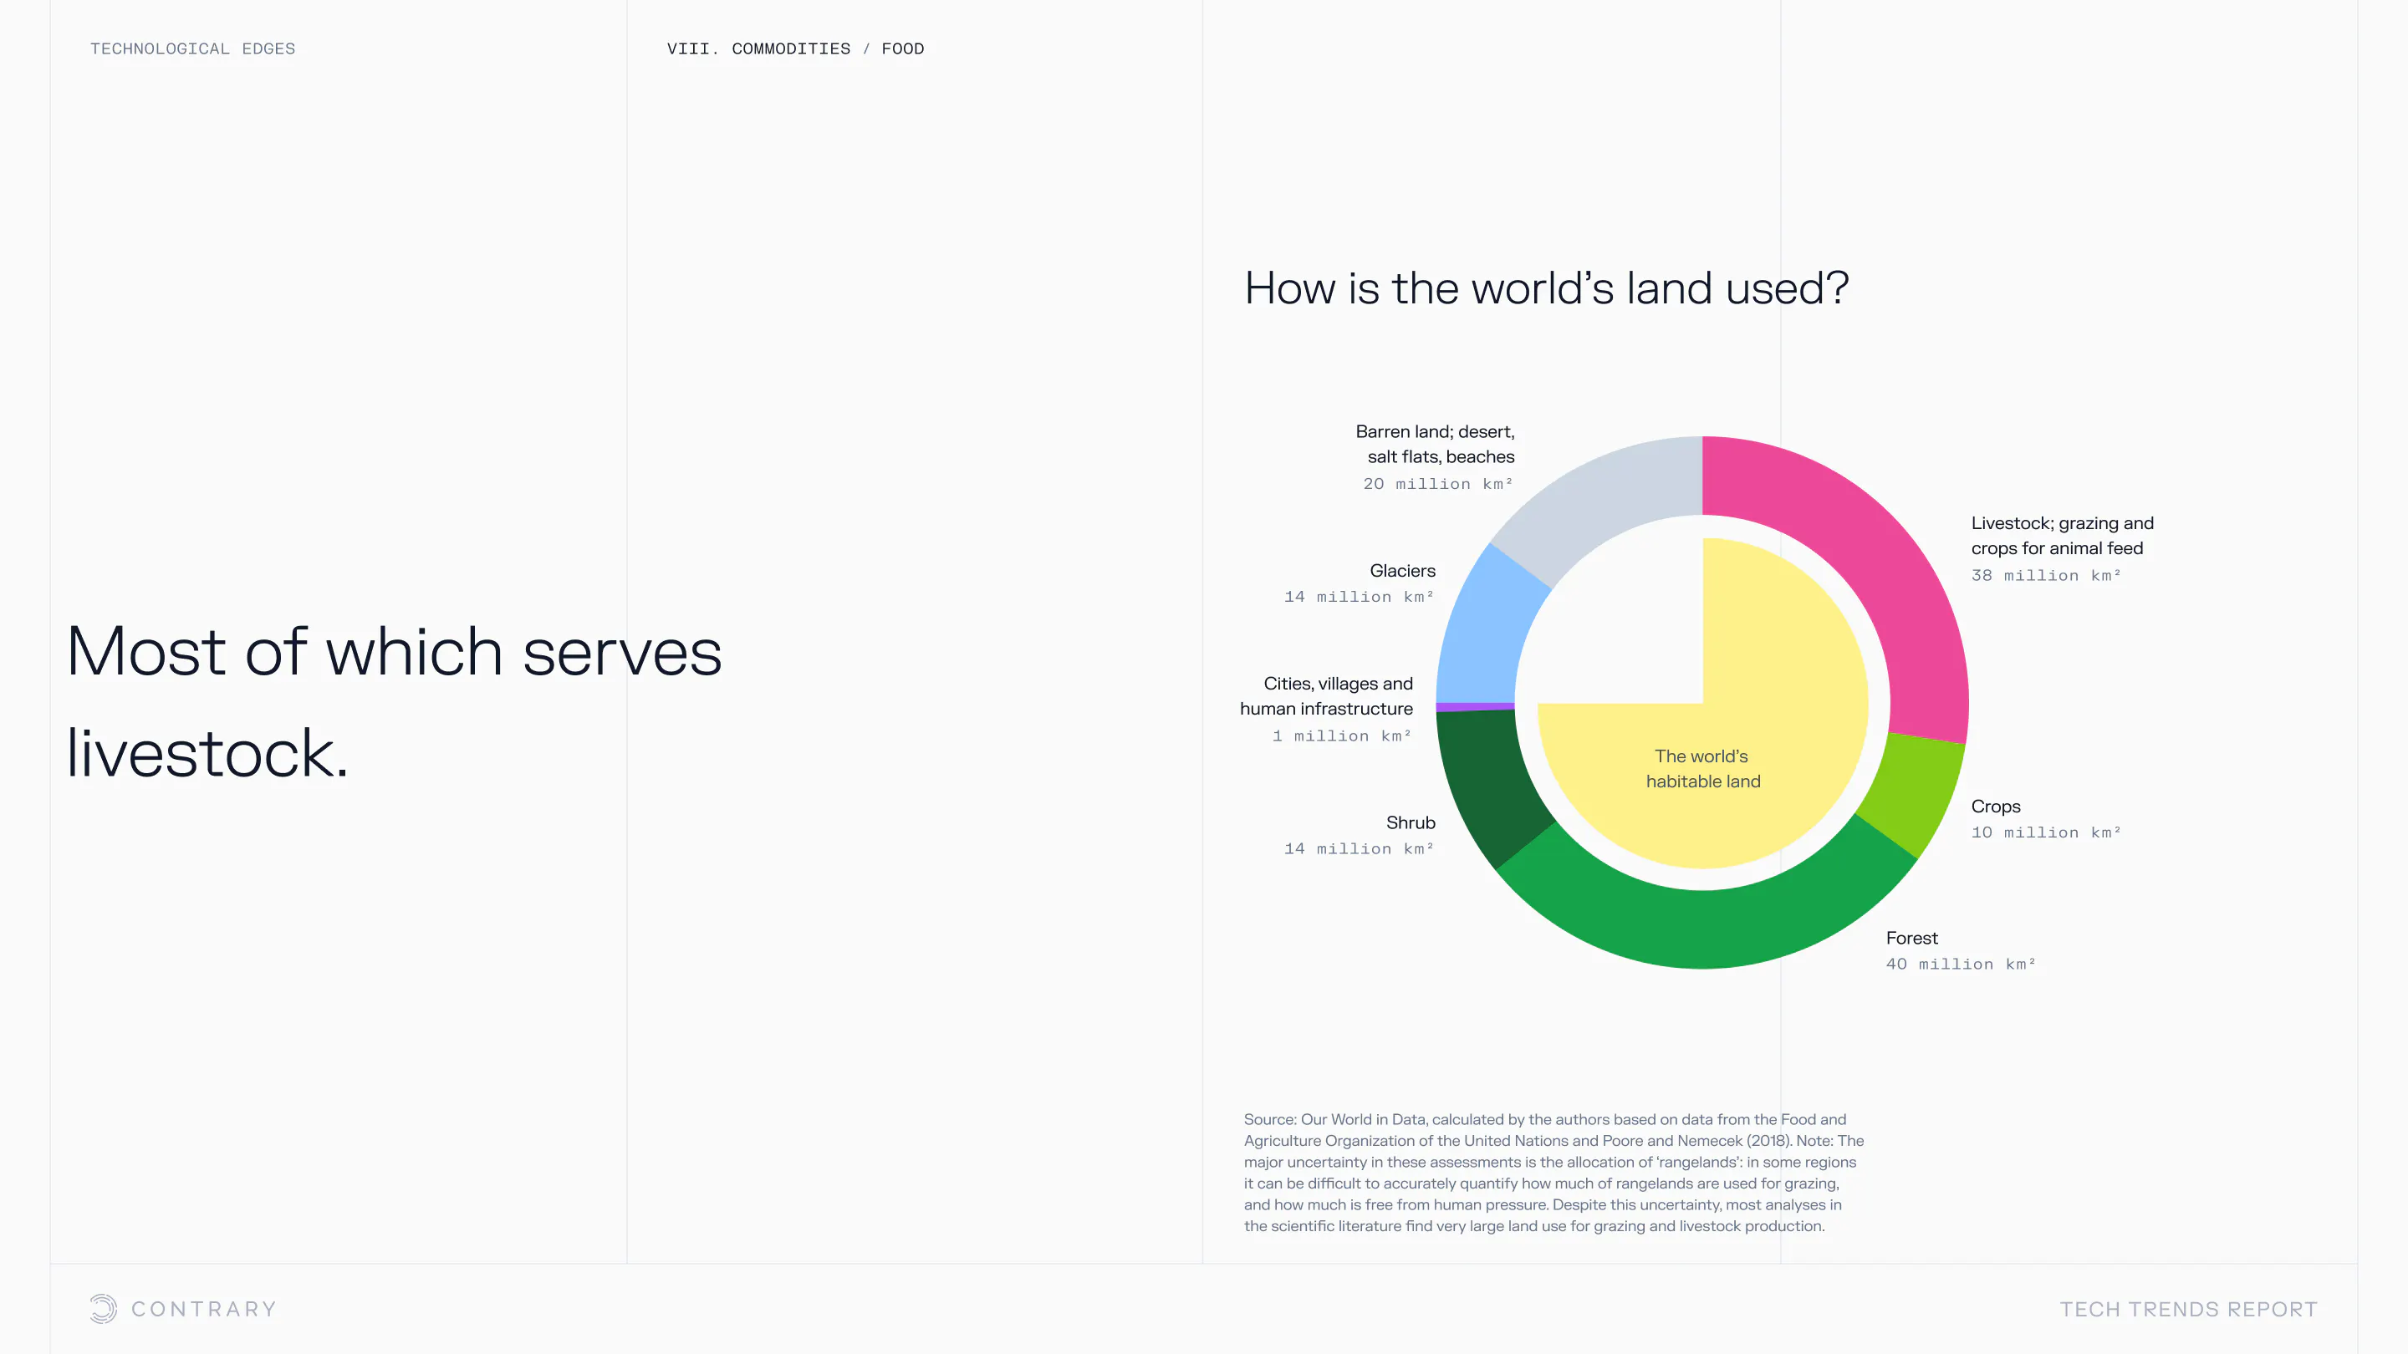Click the Source footnote paragraph
The height and width of the screenshot is (1354, 2408).
click(x=1552, y=1172)
